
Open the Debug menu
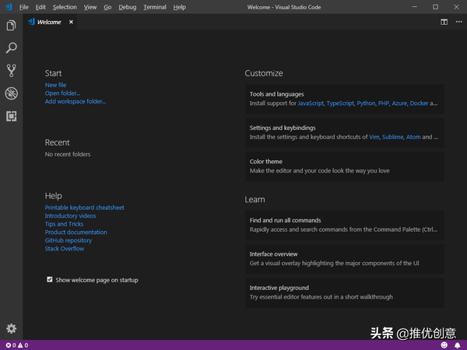pos(127,7)
